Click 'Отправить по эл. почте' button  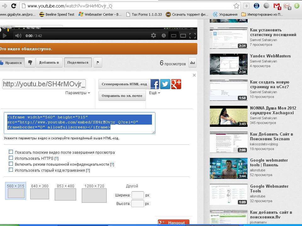click(122, 96)
